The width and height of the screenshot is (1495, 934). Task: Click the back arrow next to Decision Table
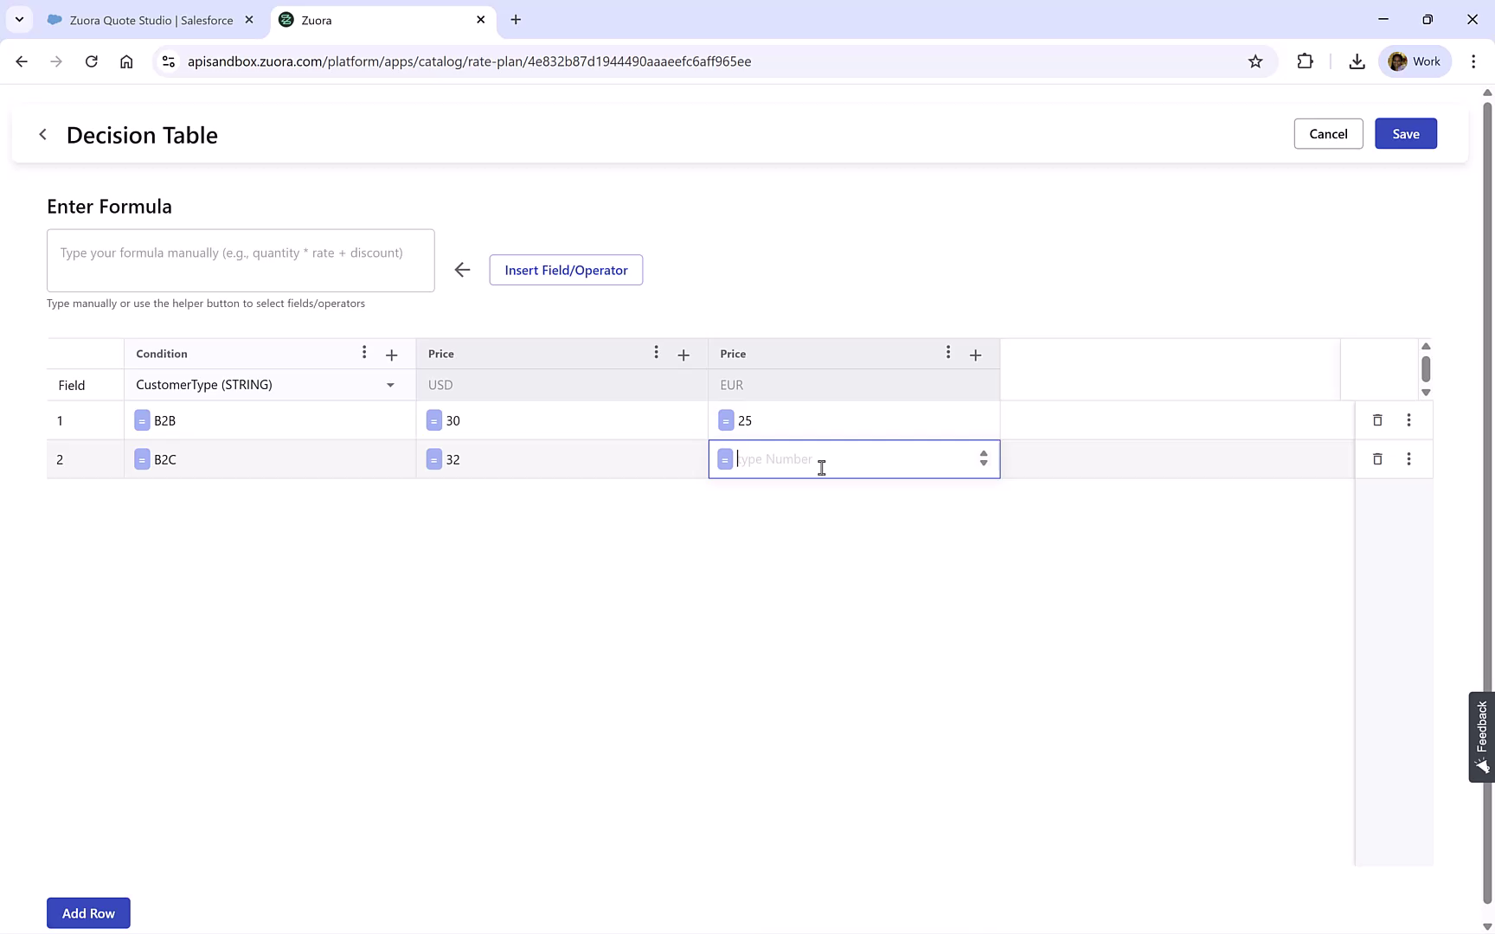pyautogui.click(x=42, y=134)
